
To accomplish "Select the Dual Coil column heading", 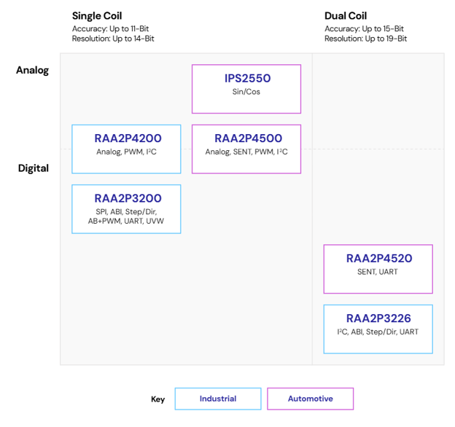I will pos(346,16).
